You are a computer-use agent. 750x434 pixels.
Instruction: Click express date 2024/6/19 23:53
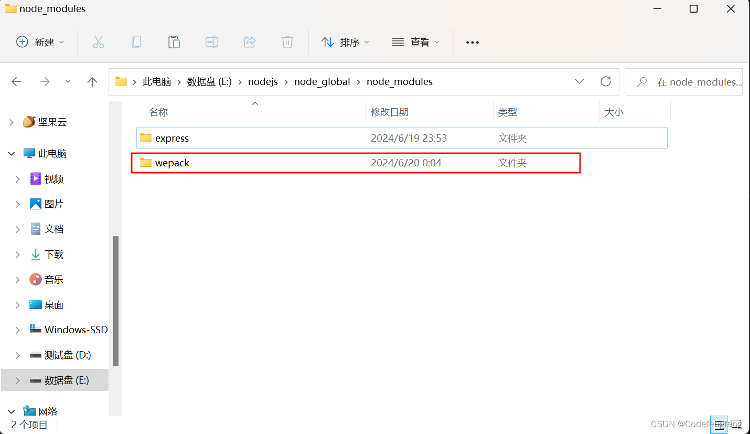point(409,138)
